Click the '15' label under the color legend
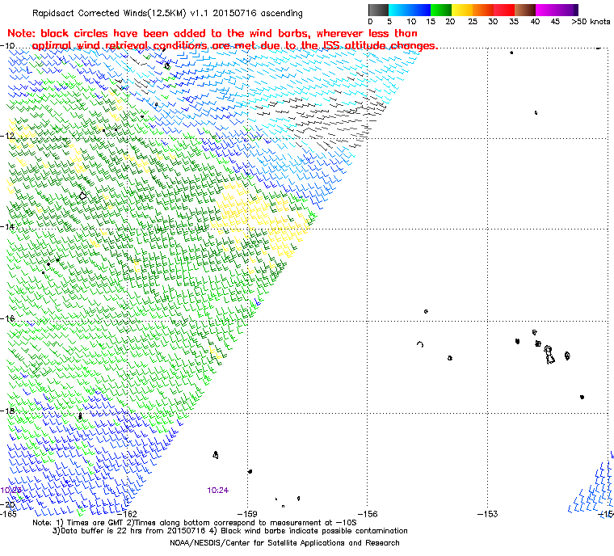This screenshot has width=614, height=556. point(431,22)
